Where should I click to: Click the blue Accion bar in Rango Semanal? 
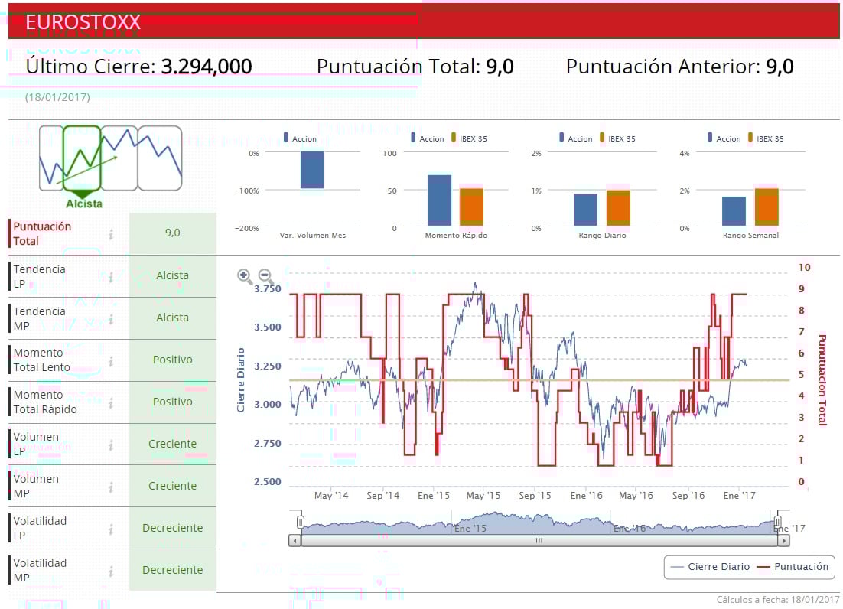[x=734, y=211]
